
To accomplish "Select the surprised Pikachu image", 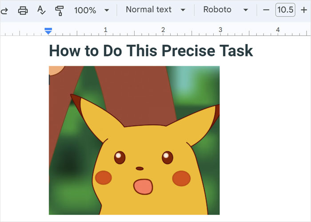I will (134, 140).
